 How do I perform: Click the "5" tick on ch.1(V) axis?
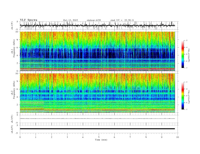[18, 22]
